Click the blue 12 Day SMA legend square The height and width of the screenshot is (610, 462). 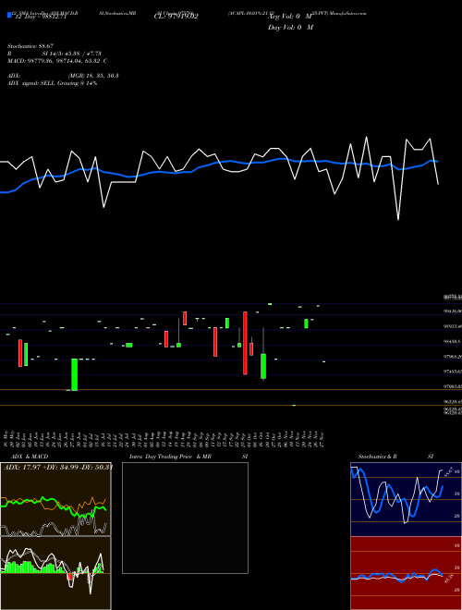coord(9,16)
